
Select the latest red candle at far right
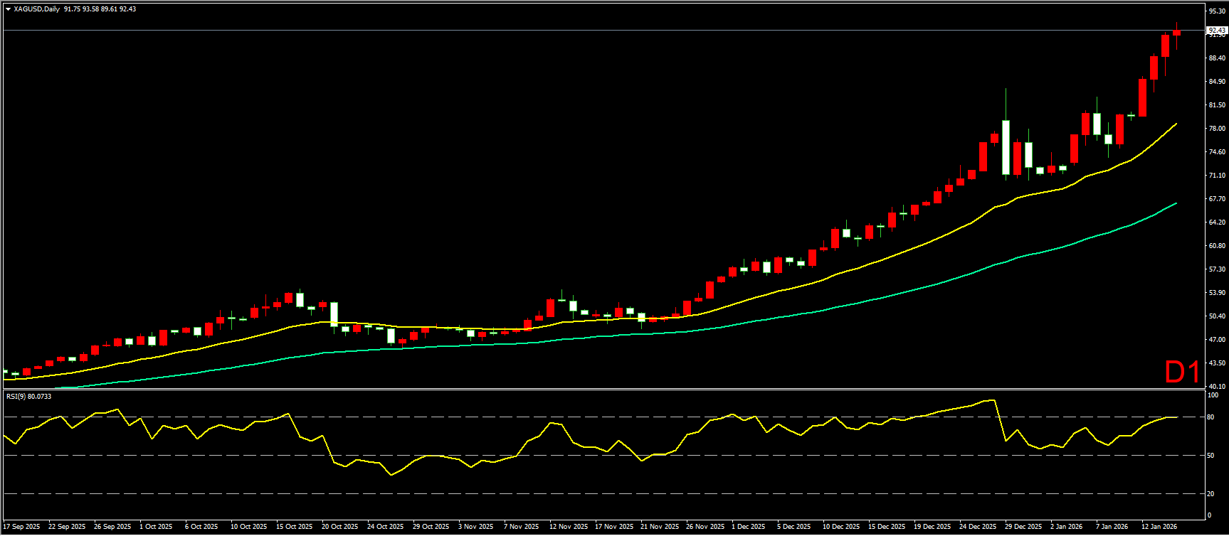(x=1176, y=33)
